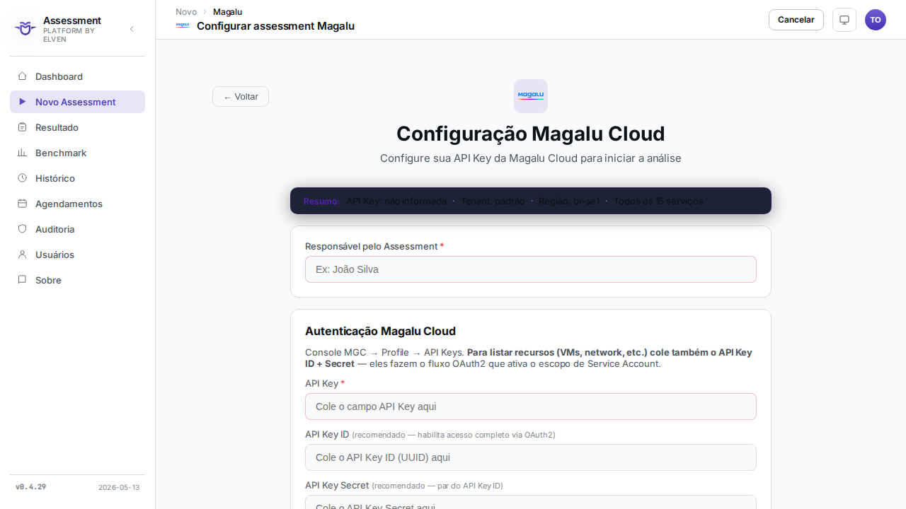Screen dimensions: 906x509
Task: Open Histórico section
Action: (x=77, y=178)
